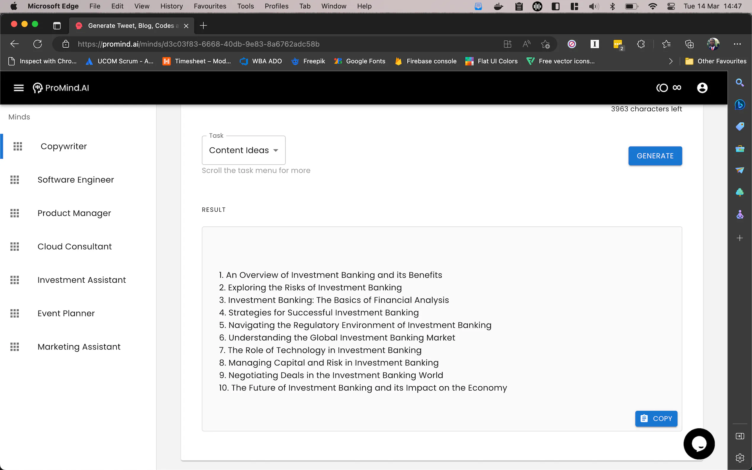Image resolution: width=752 pixels, height=470 pixels.
Task: Hide the Edge sidebar panel
Action: [740, 436]
